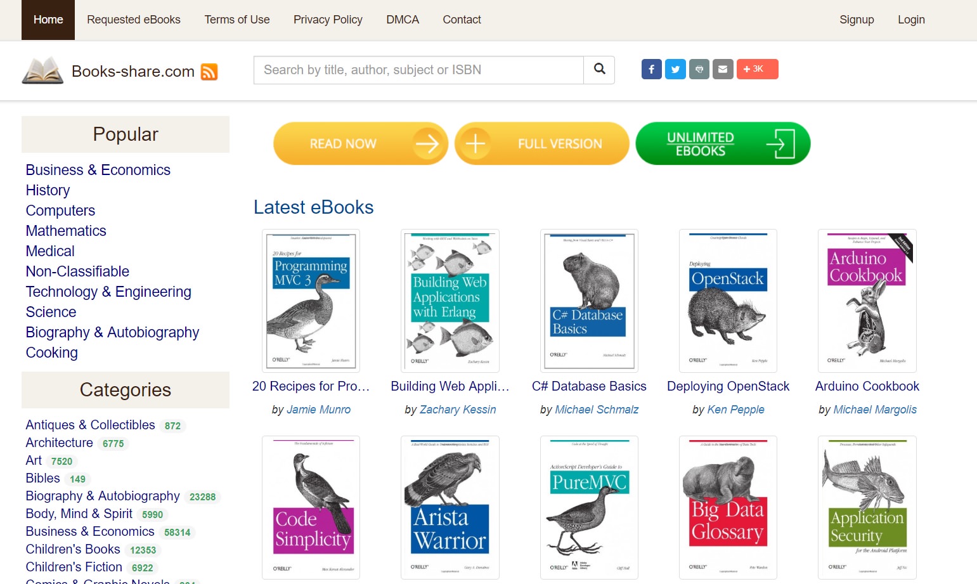Open the Privacy Policy page
977x584 pixels.
[328, 20]
